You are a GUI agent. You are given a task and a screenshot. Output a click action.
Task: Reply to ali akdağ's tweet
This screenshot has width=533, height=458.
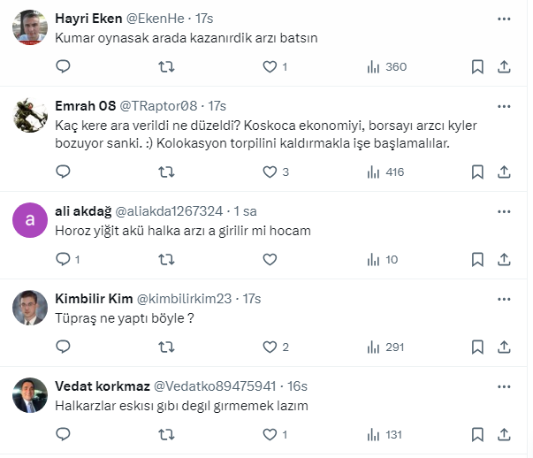(x=63, y=259)
